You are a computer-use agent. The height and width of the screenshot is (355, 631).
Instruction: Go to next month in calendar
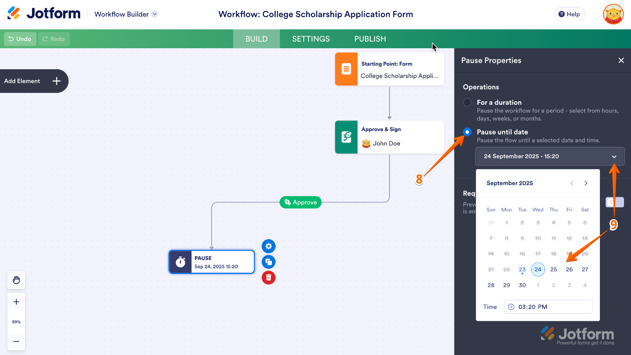click(586, 183)
